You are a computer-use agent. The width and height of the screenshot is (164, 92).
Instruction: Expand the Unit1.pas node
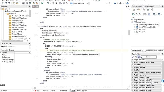[135, 29]
